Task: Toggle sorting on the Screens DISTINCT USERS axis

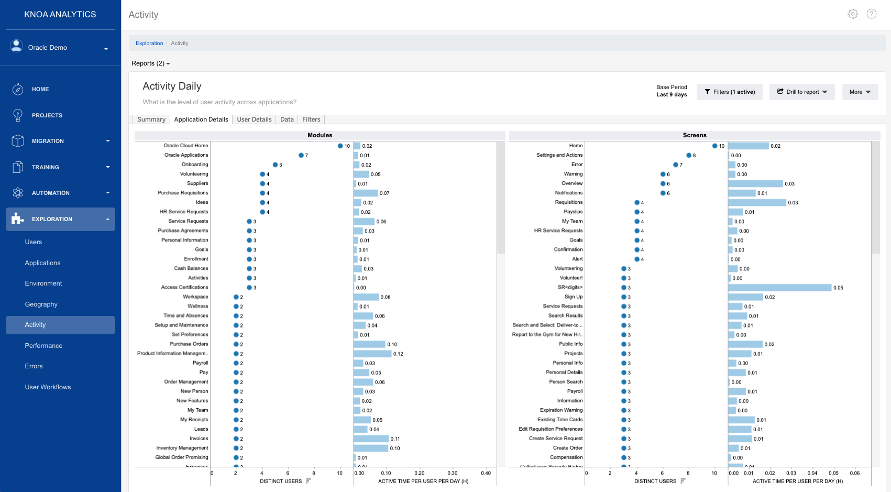Action: click(x=684, y=480)
